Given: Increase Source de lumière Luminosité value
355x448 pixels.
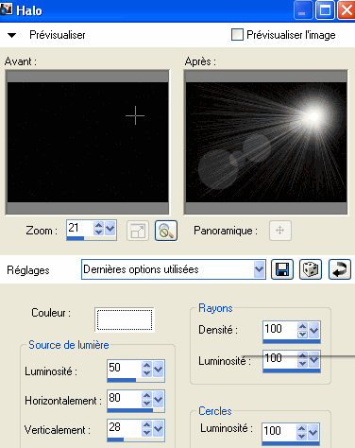Looking at the screenshot, I should pyautogui.click(x=146, y=366).
